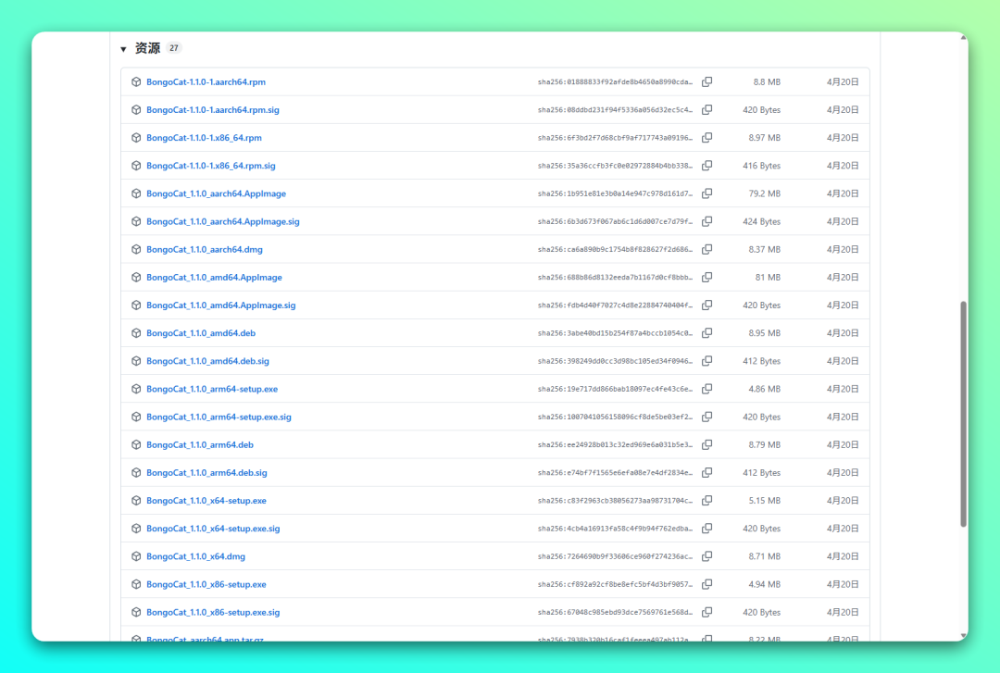Copy hash of BongoCat_1.1.0_x86-setup.exe.sig
This screenshot has height=673, width=1000.
point(706,612)
